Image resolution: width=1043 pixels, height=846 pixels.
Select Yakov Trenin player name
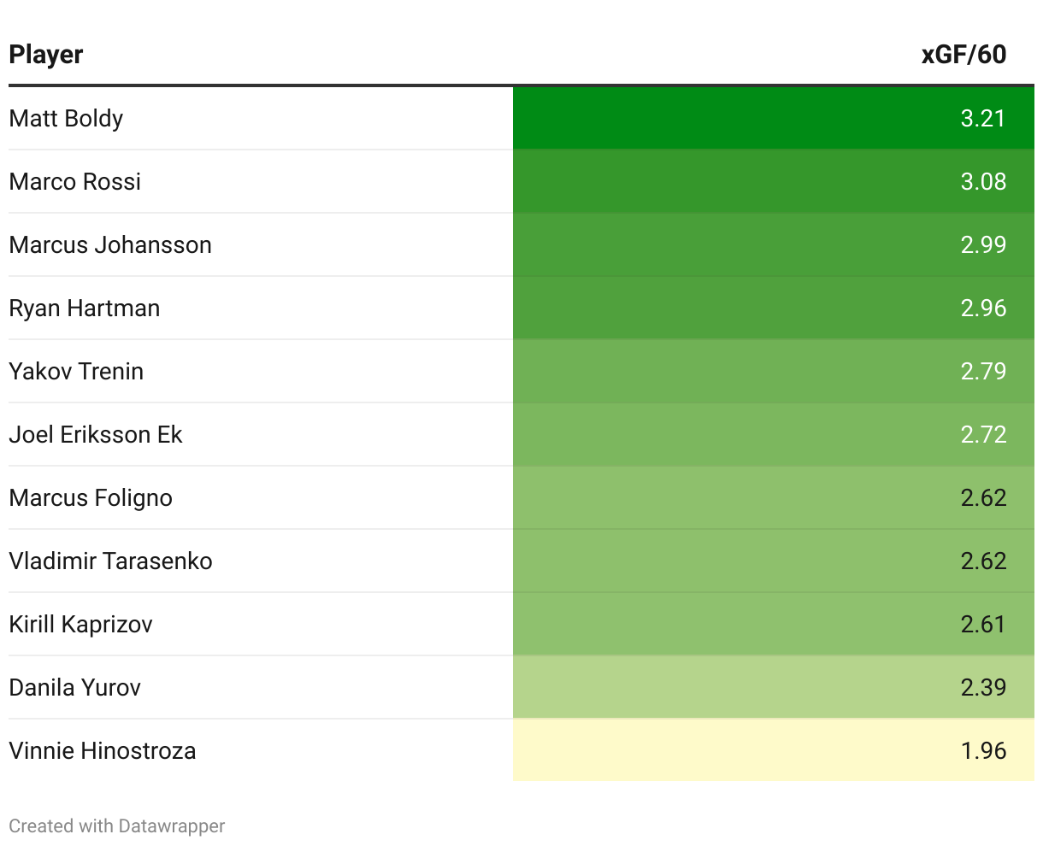tap(76, 371)
